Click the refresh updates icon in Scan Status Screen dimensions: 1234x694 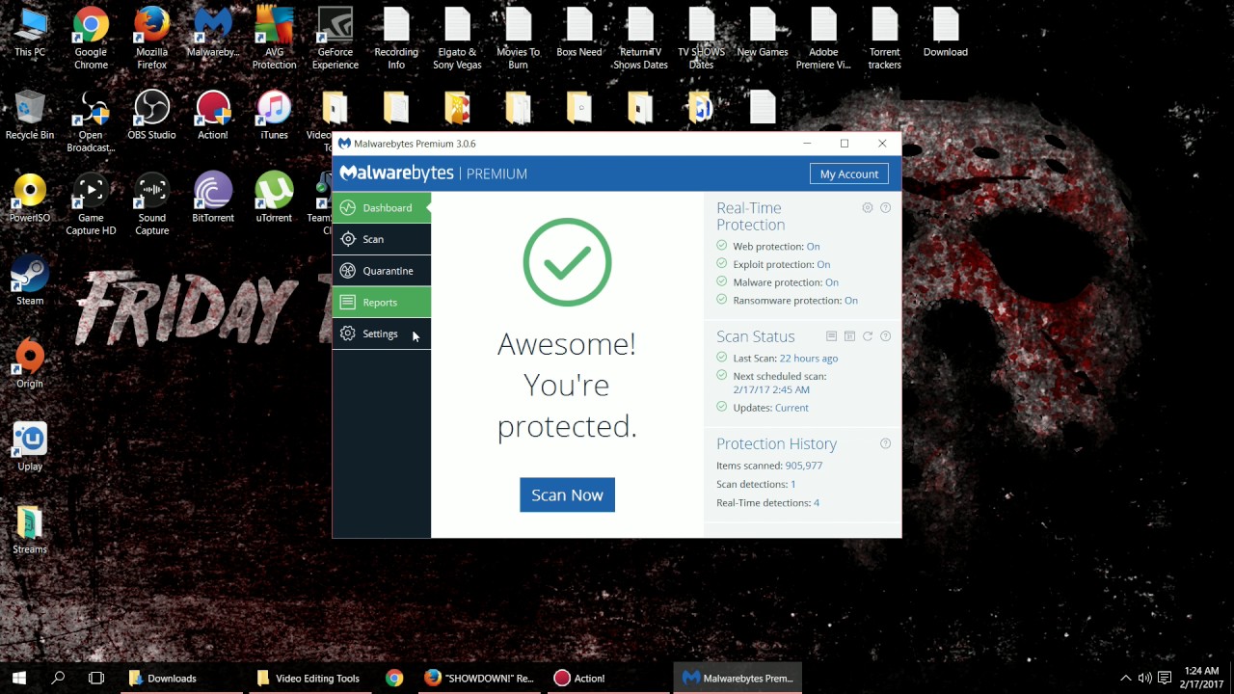[x=868, y=336]
